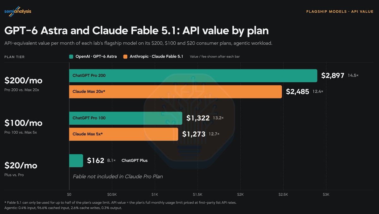The height and width of the screenshot is (214, 379).
Task: Click the SemiAnalysis logo
Action: pos(18,12)
